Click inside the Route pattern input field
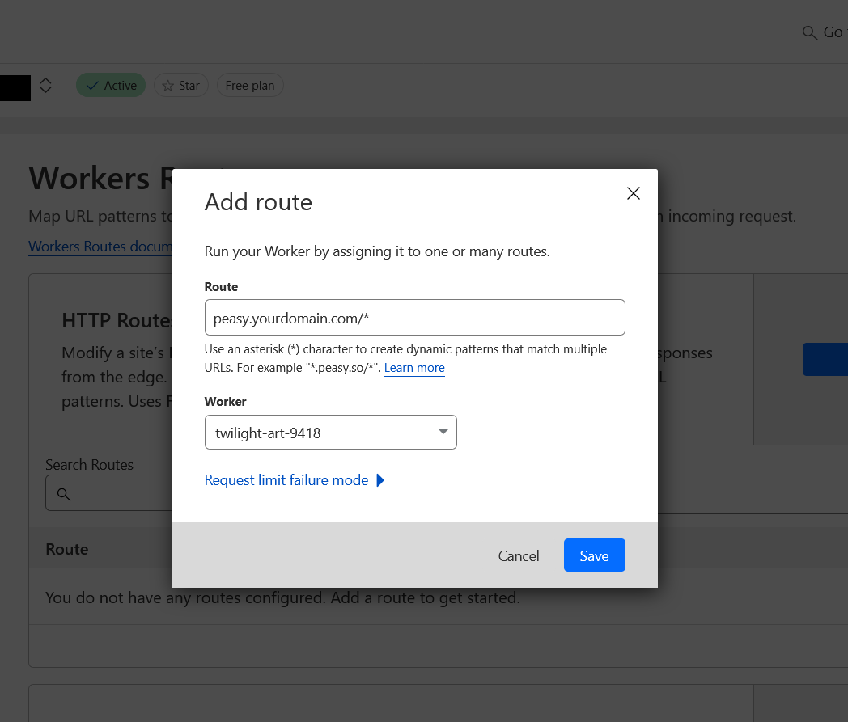The image size is (848, 722). coord(414,317)
